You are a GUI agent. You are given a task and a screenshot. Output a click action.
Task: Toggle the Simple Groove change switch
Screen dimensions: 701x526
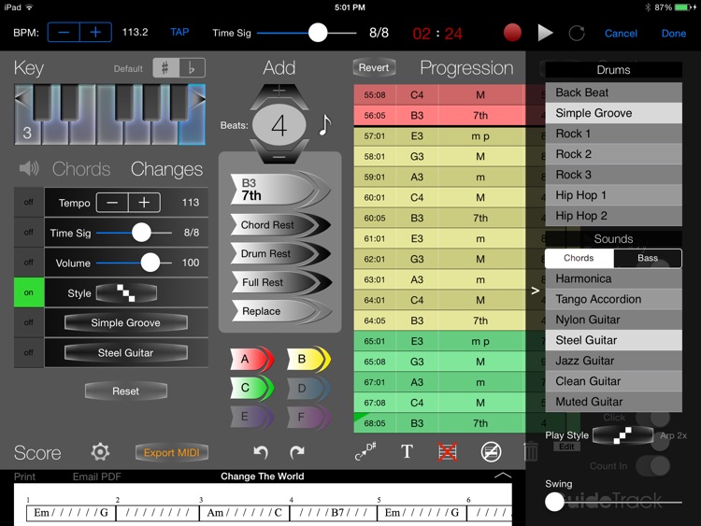click(29, 322)
